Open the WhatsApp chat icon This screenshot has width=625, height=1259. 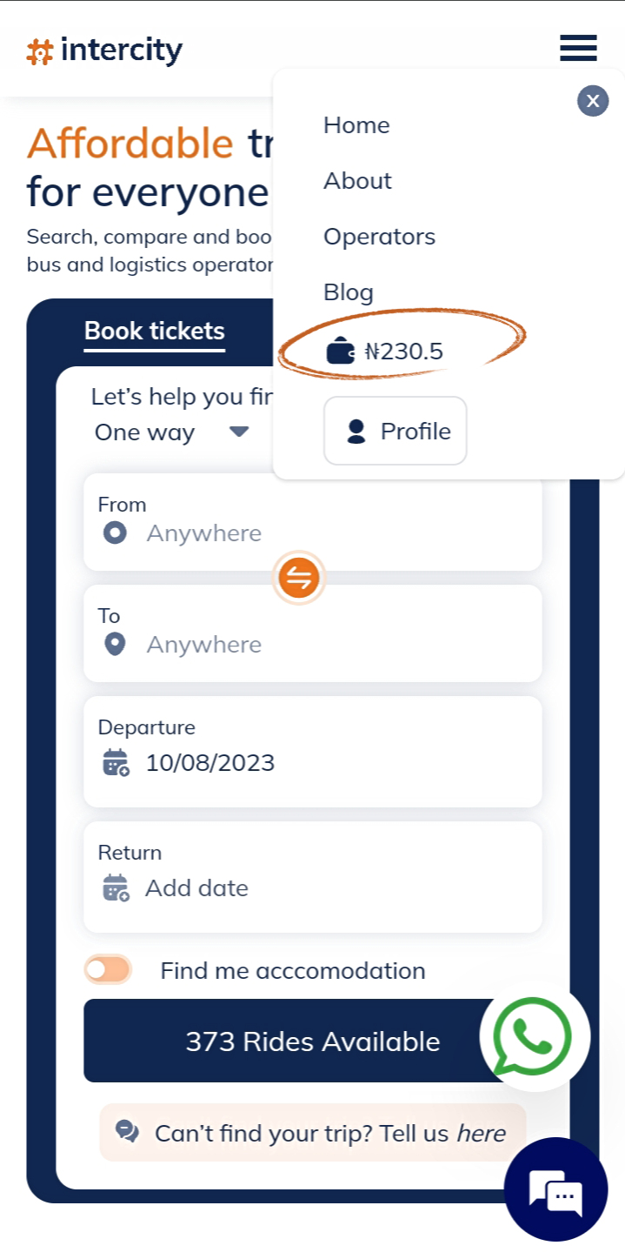coord(533,1037)
